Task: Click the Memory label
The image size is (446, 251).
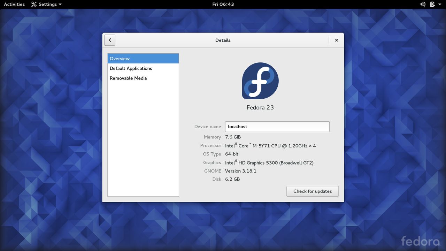Action: (x=213, y=137)
